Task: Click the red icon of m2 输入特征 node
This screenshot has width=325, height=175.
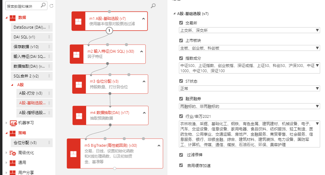Action: point(76,54)
